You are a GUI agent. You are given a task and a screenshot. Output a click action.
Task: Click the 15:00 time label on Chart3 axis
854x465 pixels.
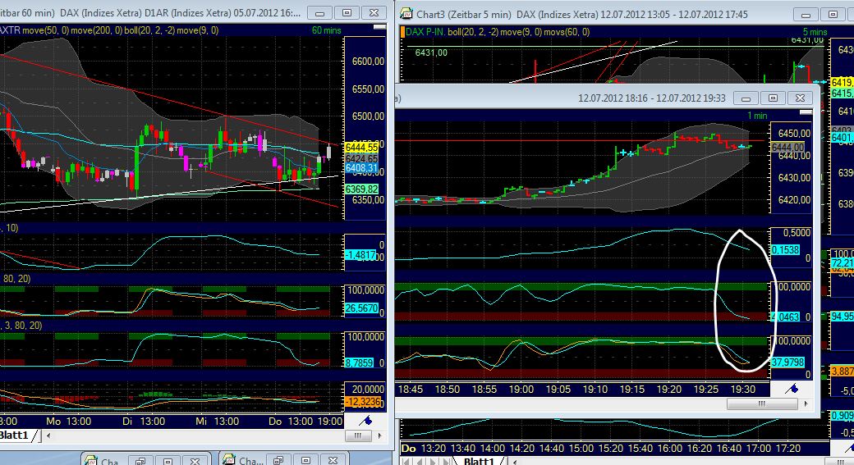coord(581,449)
